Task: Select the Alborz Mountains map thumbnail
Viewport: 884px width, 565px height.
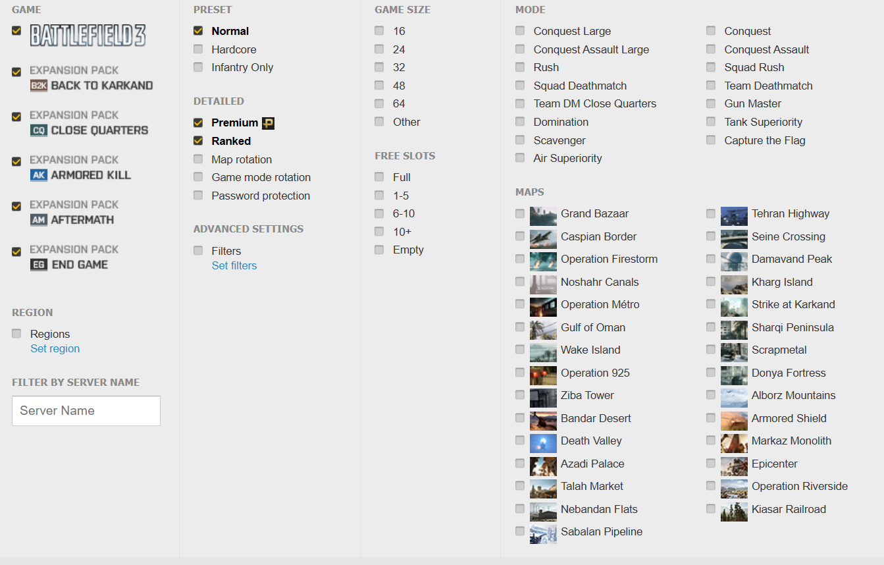Action: click(x=734, y=398)
